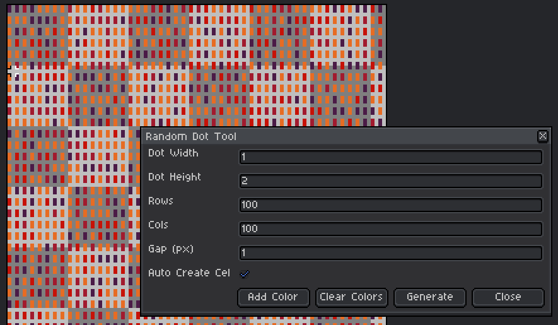Click the Dot Height input field
This screenshot has width=558, height=325.
[x=391, y=181]
